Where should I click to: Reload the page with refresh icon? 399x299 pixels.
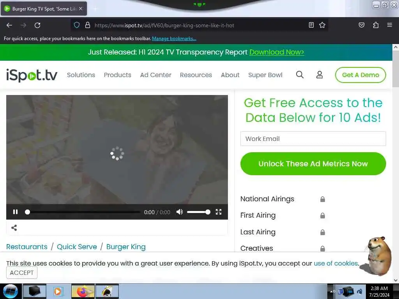37,25
